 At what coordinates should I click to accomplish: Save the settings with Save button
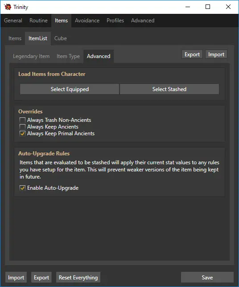[207, 278]
